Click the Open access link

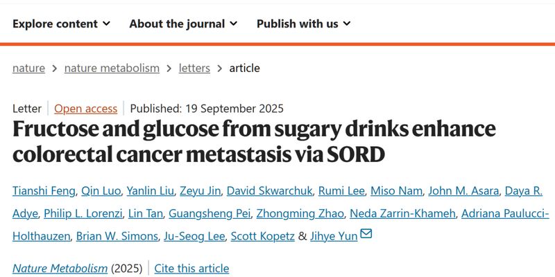point(85,108)
